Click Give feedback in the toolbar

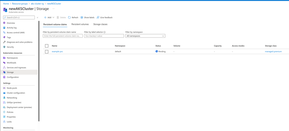click(x=104, y=17)
